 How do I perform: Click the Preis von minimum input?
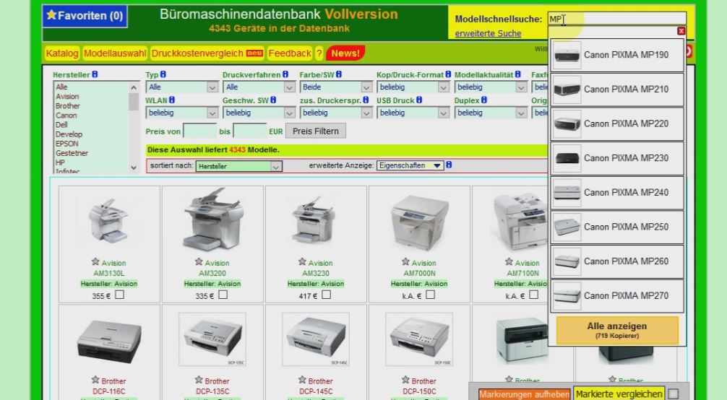[x=200, y=131]
